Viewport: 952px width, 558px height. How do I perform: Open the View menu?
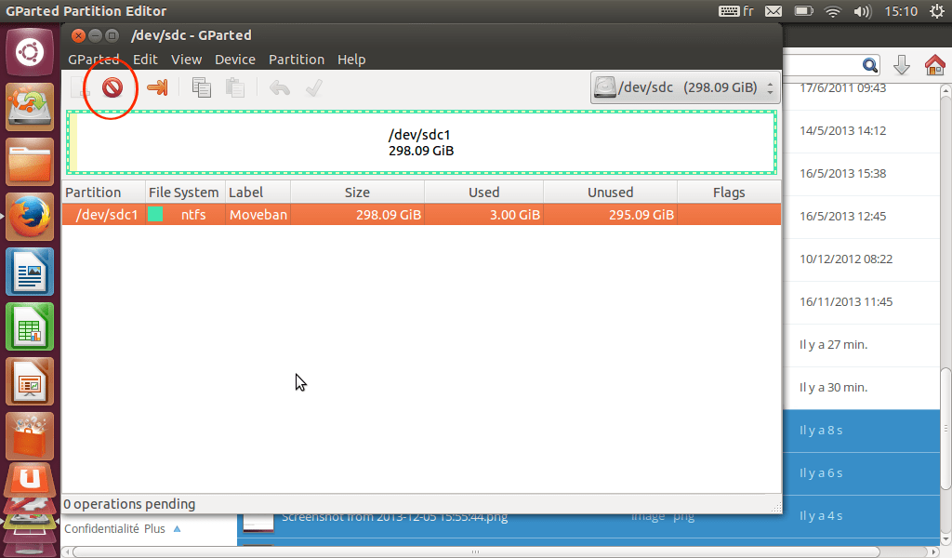pos(186,60)
